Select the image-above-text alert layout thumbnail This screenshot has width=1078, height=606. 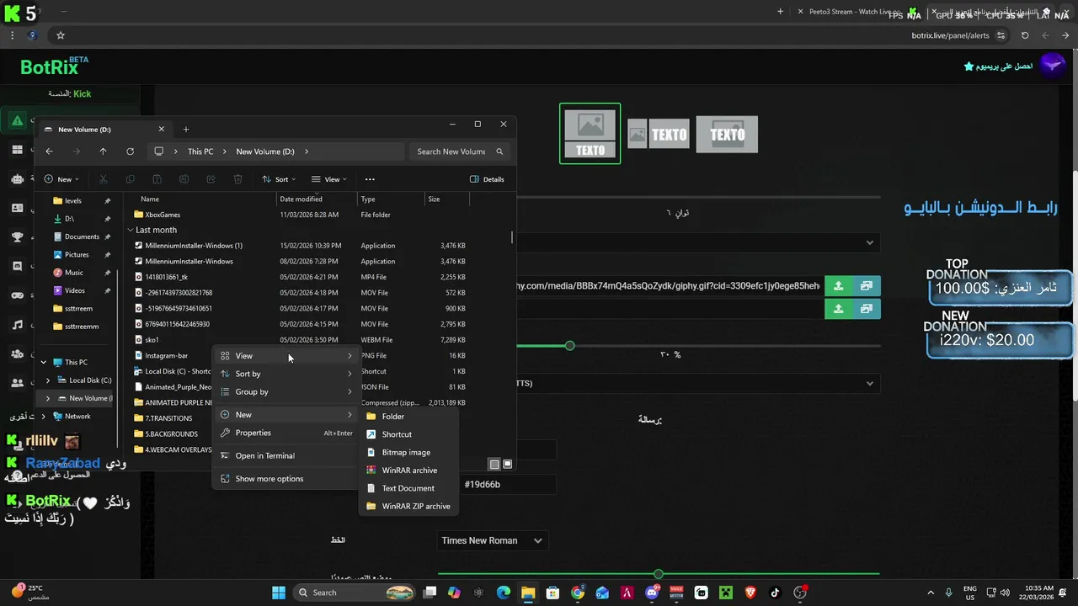pos(590,133)
